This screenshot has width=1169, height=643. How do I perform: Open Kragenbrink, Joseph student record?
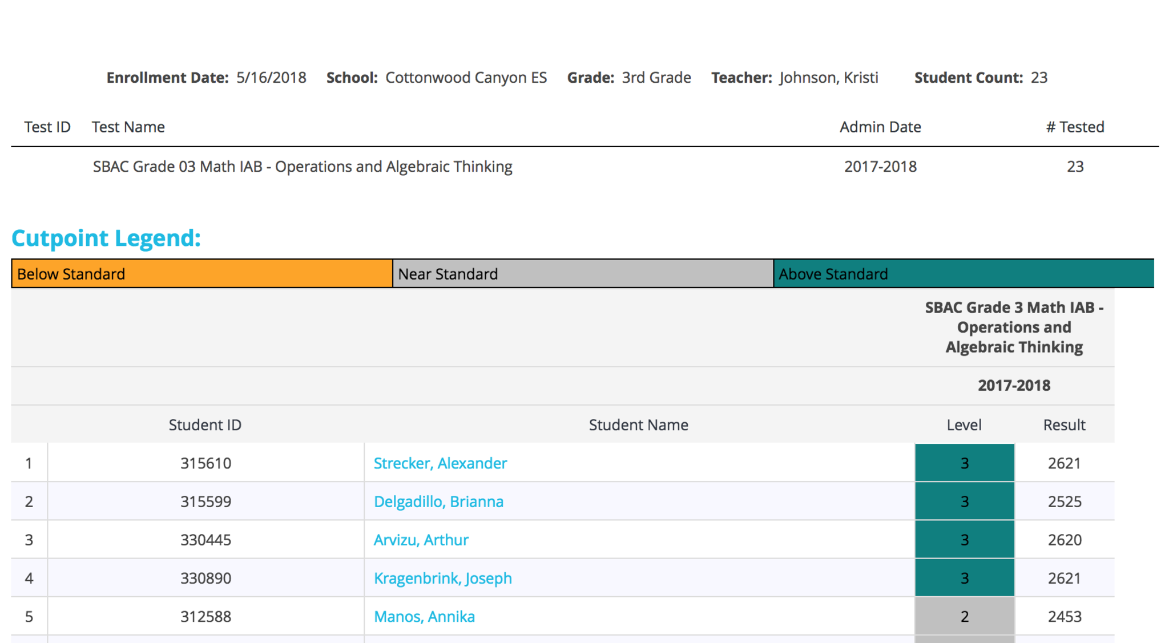coord(442,577)
